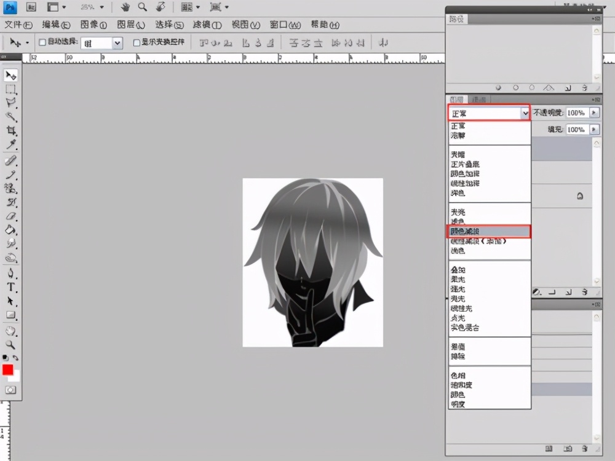Open the 图像 (Image) menu

tap(93, 25)
